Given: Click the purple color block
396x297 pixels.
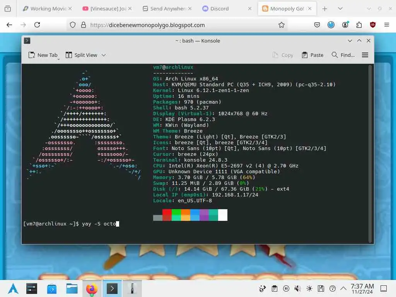Looking at the screenshot, I should click(204, 215).
